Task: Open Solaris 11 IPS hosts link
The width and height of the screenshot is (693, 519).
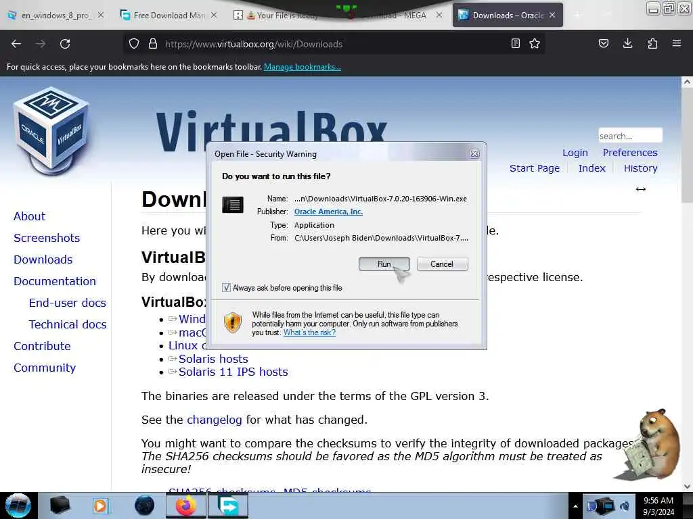Action: [233, 372]
